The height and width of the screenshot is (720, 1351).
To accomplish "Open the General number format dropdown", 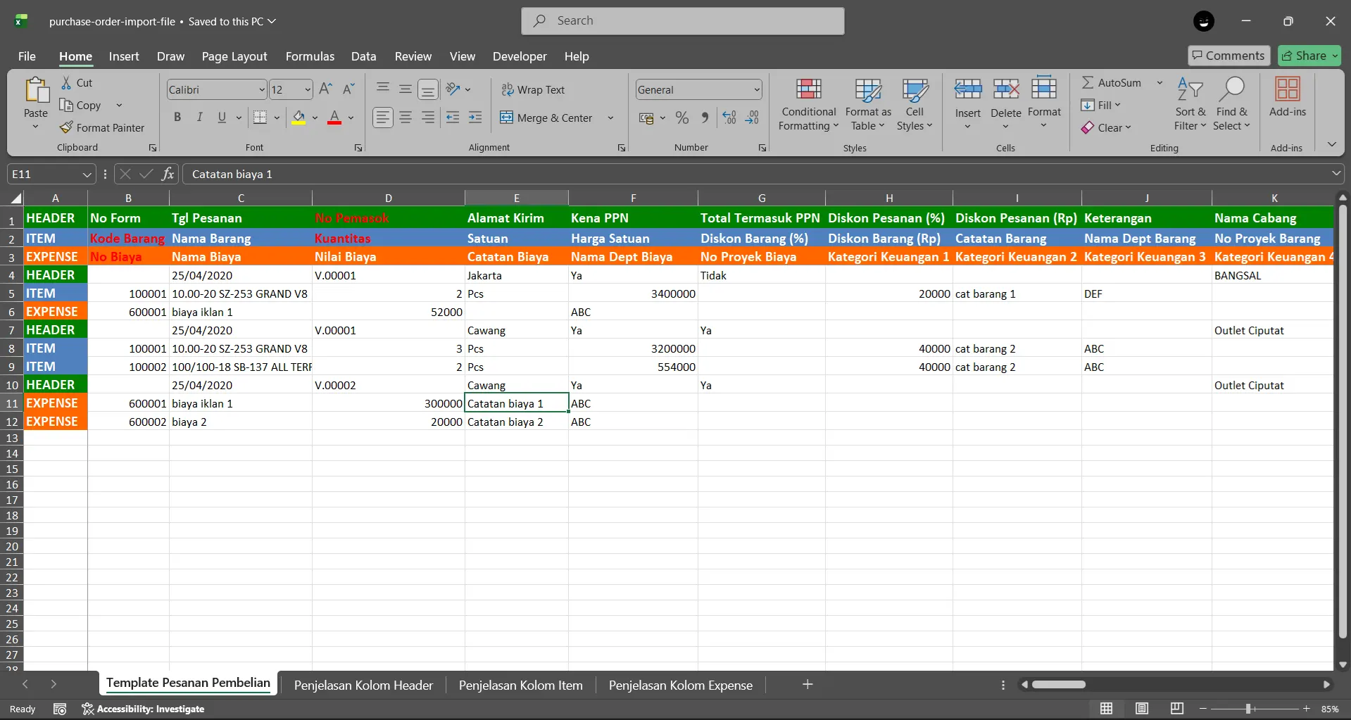I will 757,90.
